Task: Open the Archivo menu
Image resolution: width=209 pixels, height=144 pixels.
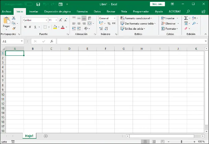Action: (6, 11)
